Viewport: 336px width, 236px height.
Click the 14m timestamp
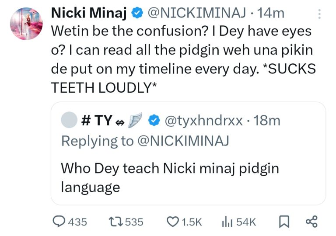271,14
